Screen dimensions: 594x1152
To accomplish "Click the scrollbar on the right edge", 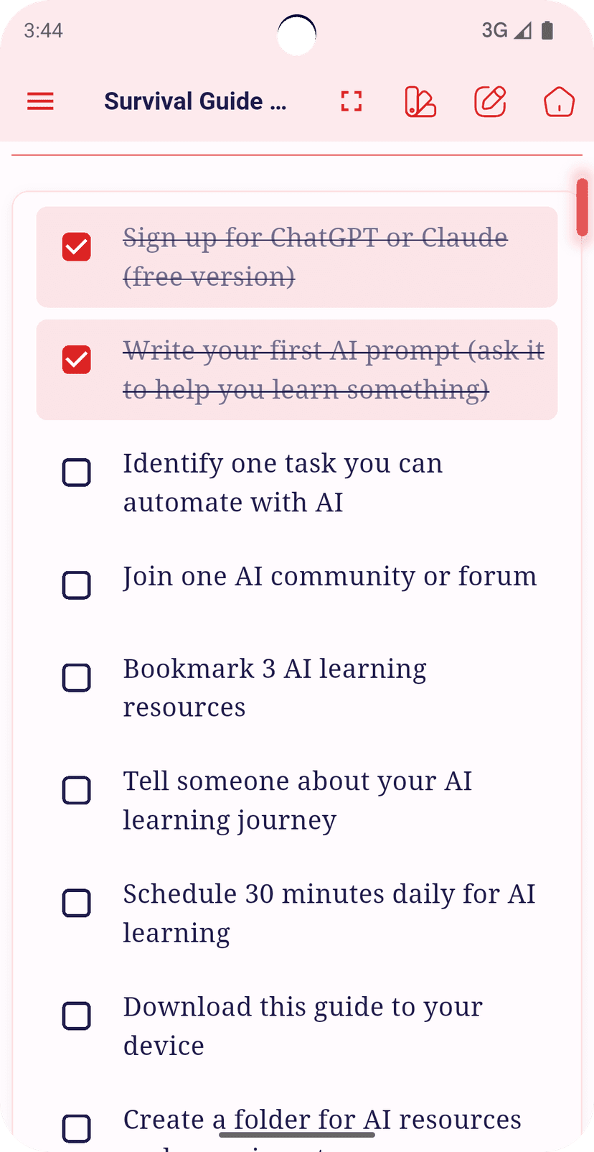I will click(582, 208).
